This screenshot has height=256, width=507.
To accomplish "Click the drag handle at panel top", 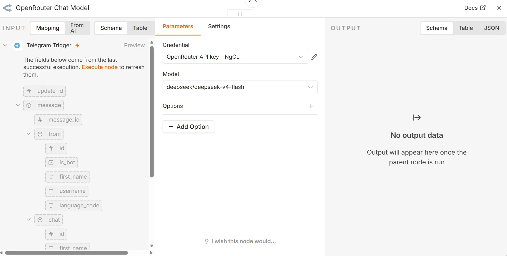I will point(240,14).
